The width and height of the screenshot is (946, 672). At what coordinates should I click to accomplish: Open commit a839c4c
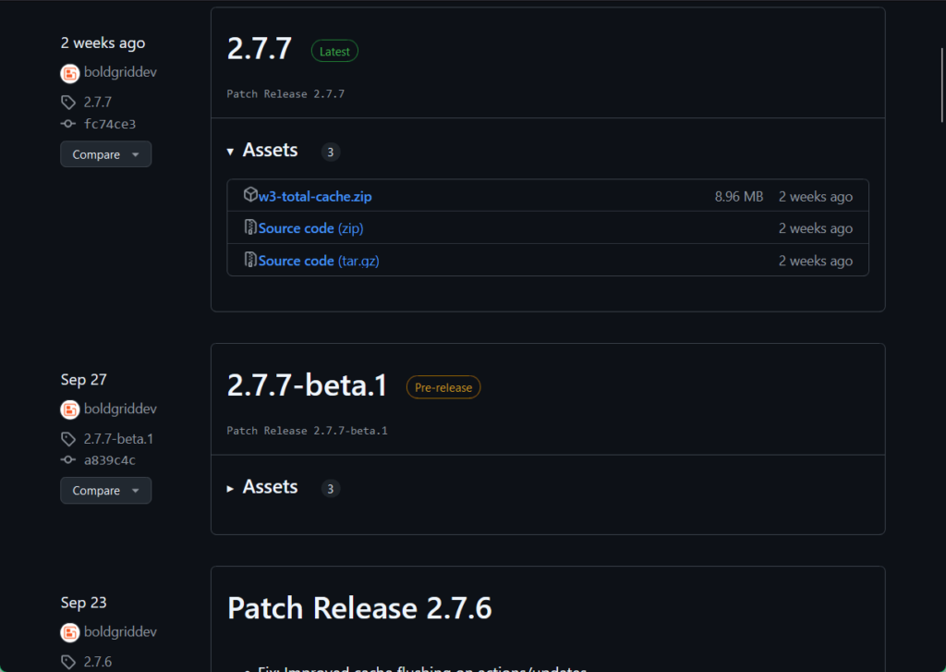pyautogui.click(x=110, y=460)
